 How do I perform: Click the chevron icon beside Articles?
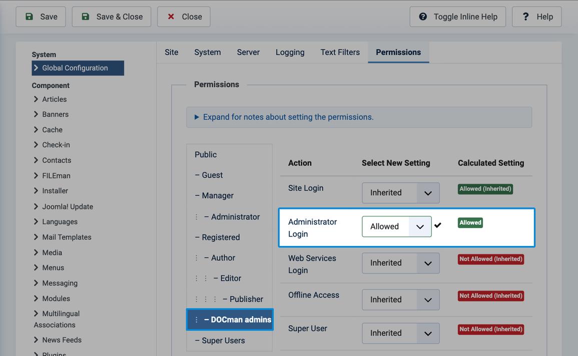click(x=36, y=99)
